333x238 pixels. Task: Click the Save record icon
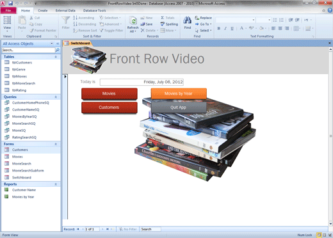click(x=143, y=24)
